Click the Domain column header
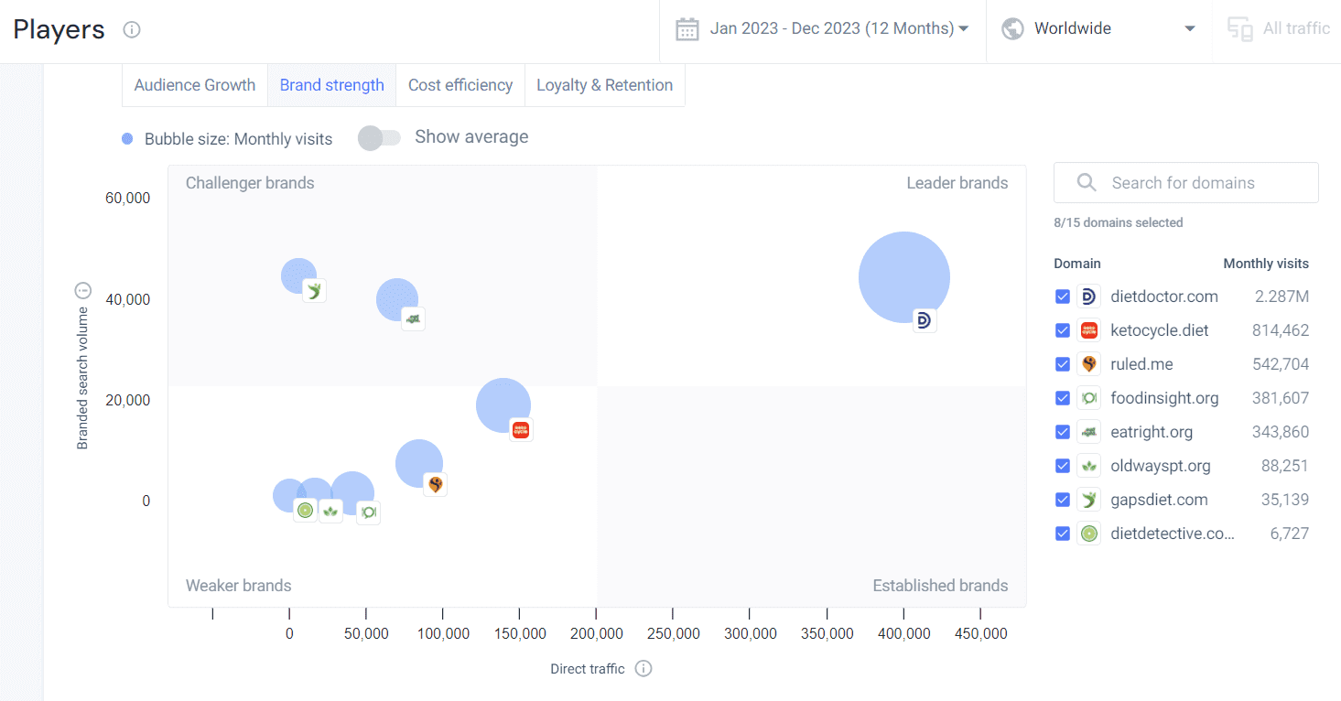Image resolution: width=1341 pixels, height=701 pixels. point(1077,264)
